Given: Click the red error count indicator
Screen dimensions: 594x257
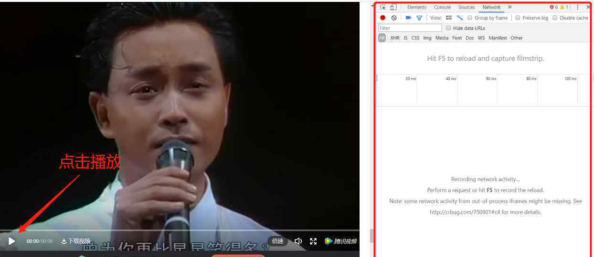Looking at the screenshot, I should point(554,7).
